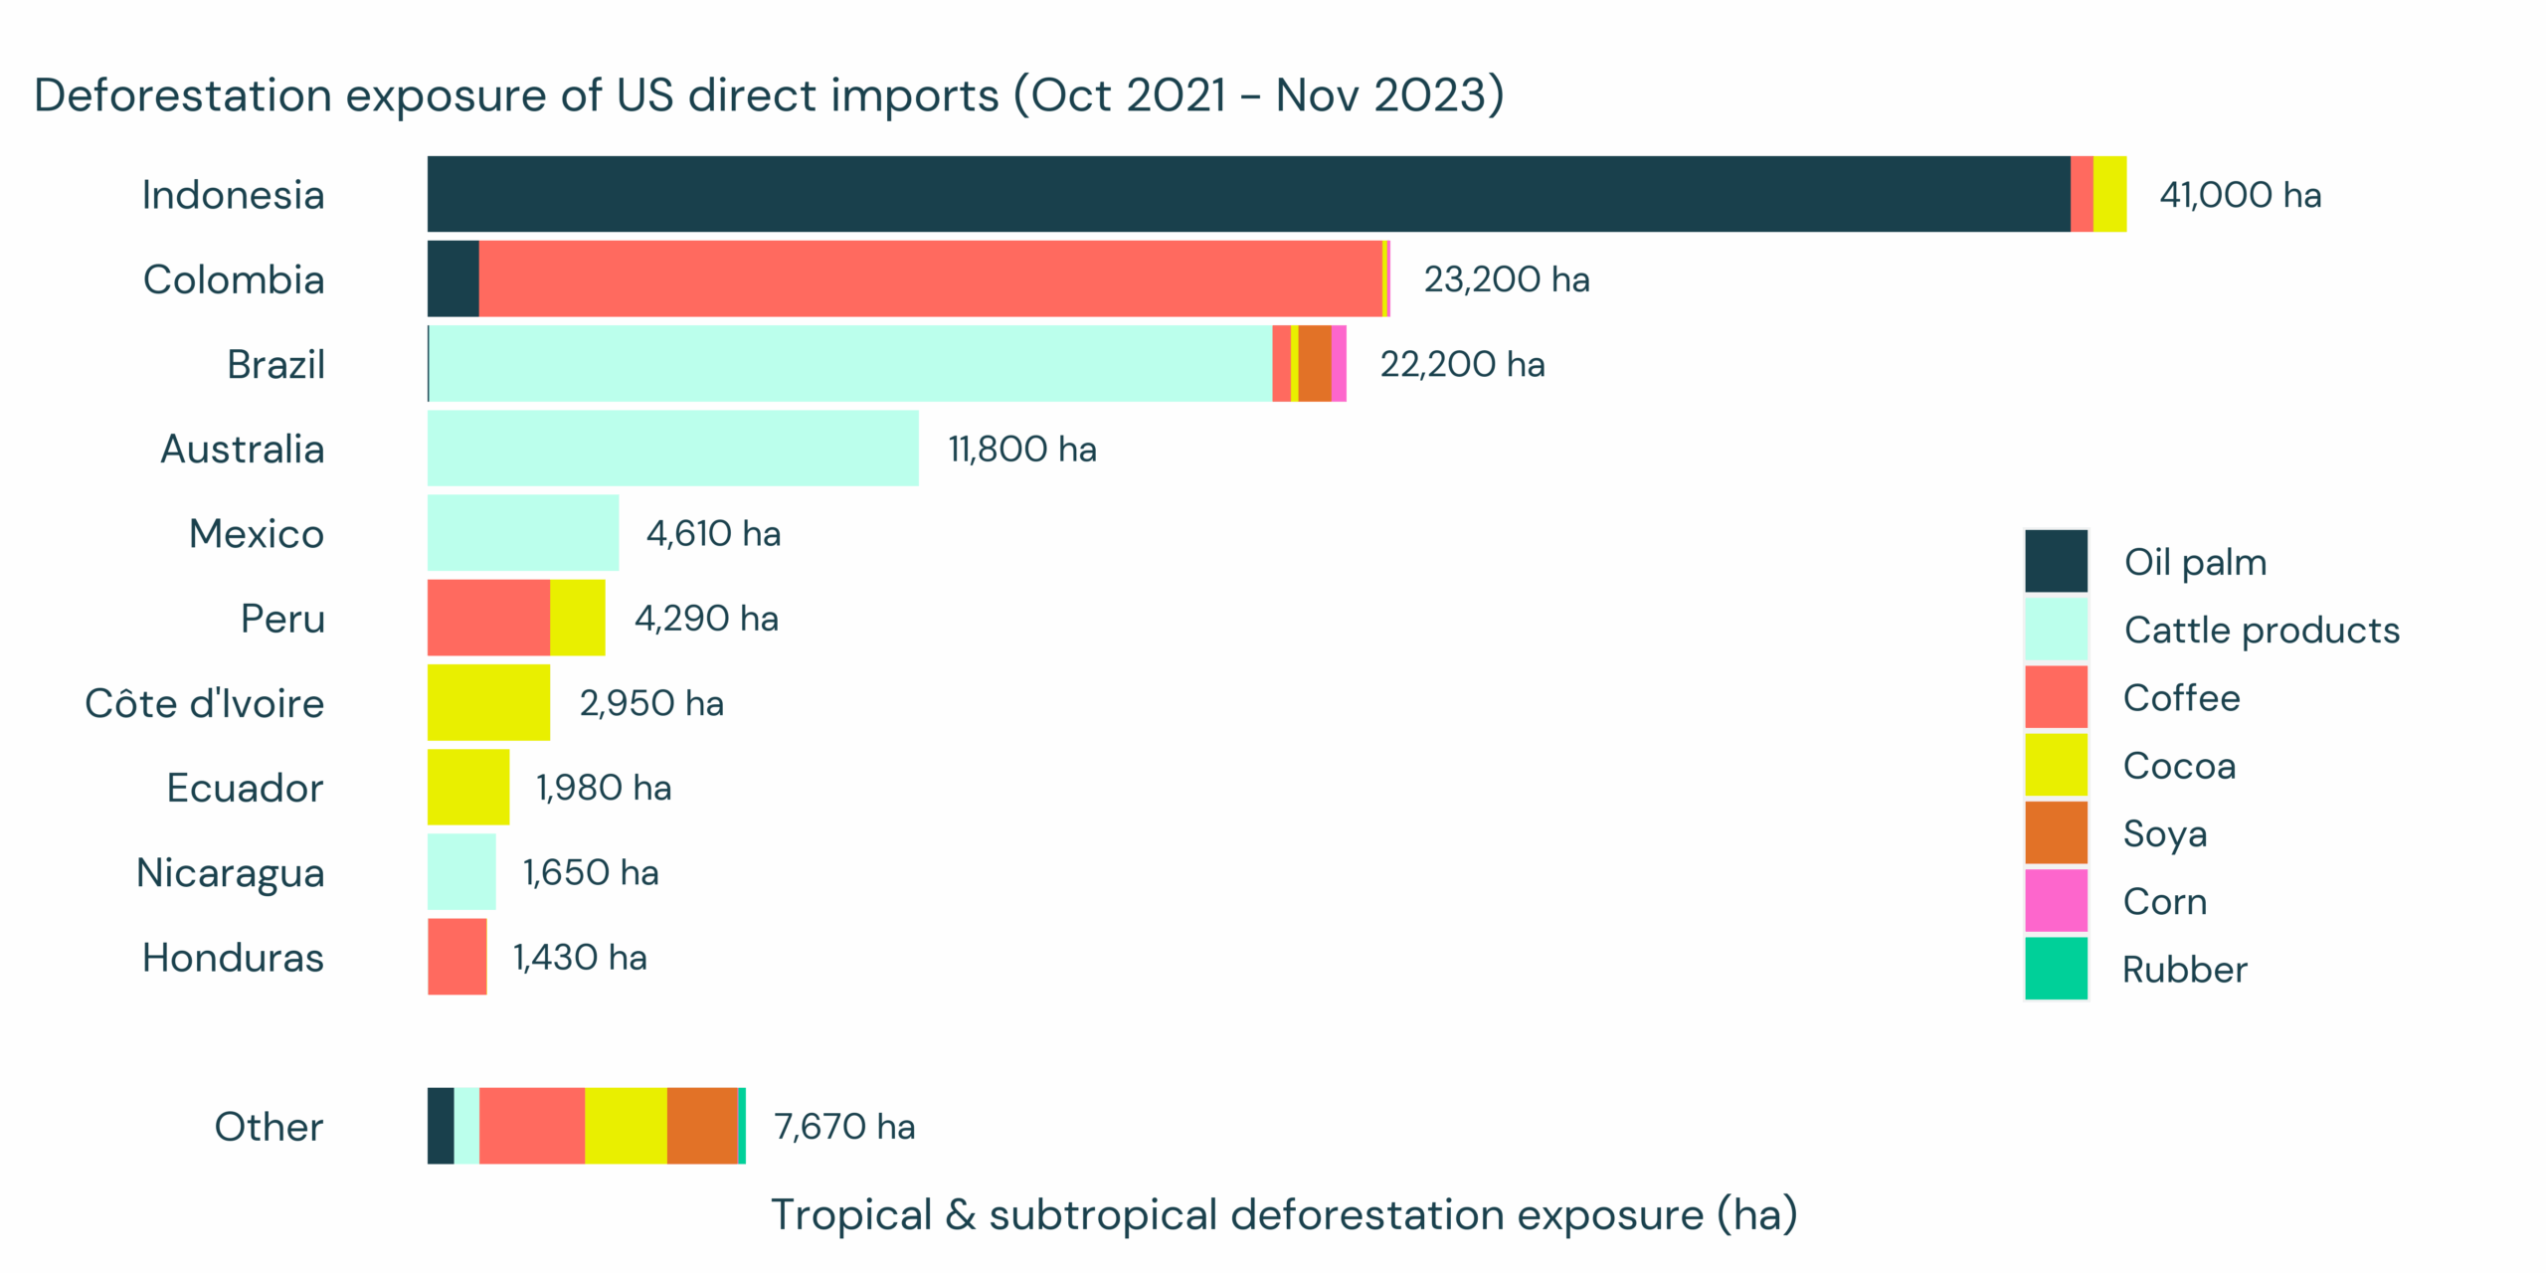Click the chart title text
The height and width of the screenshot is (1273, 2546).
[768, 95]
